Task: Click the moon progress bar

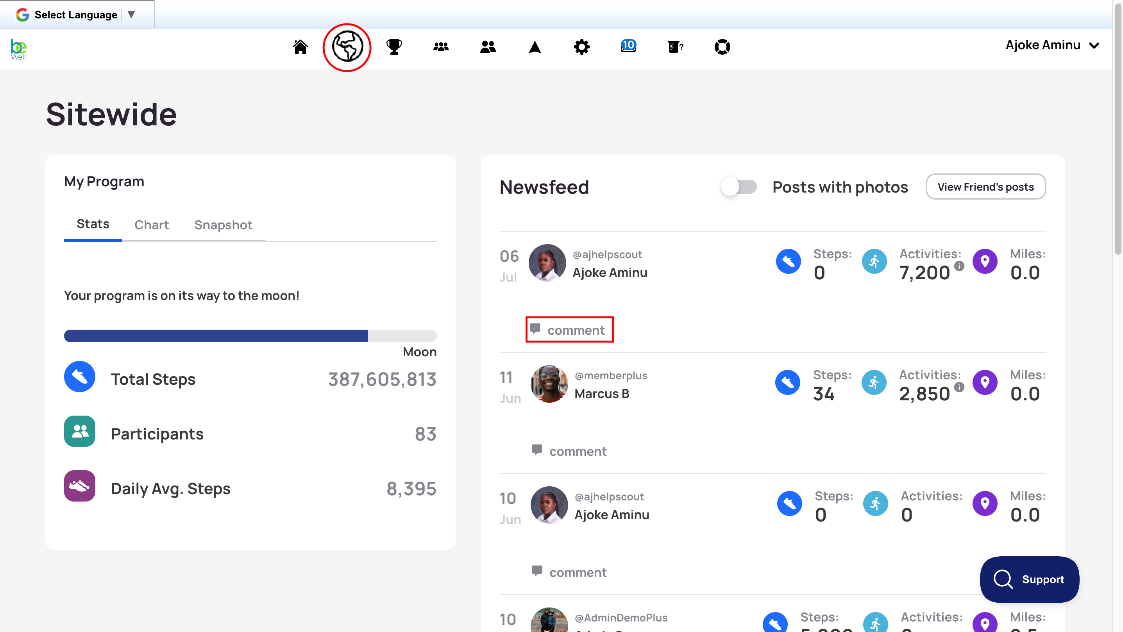Action: point(250,336)
